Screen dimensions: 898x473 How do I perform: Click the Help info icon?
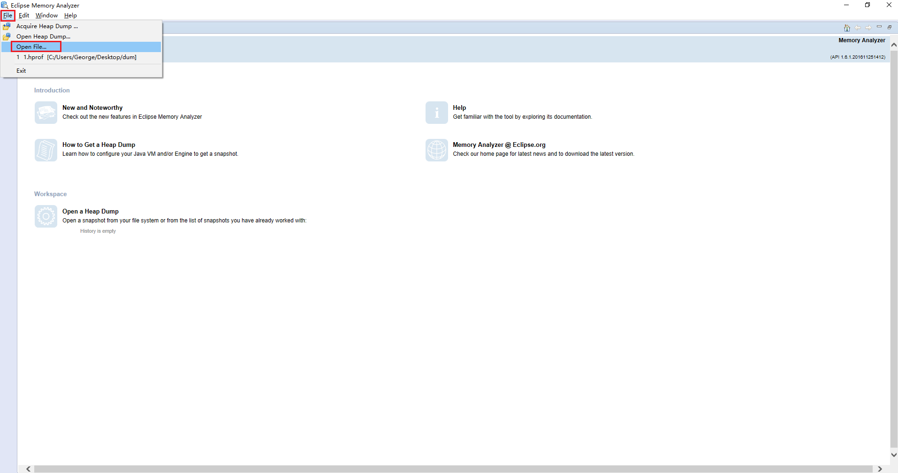pos(437,113)
